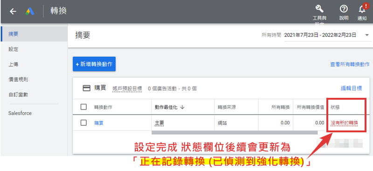Go back using the left arrow
Viewport: 373px width, 171px height.
pos(13,12)
